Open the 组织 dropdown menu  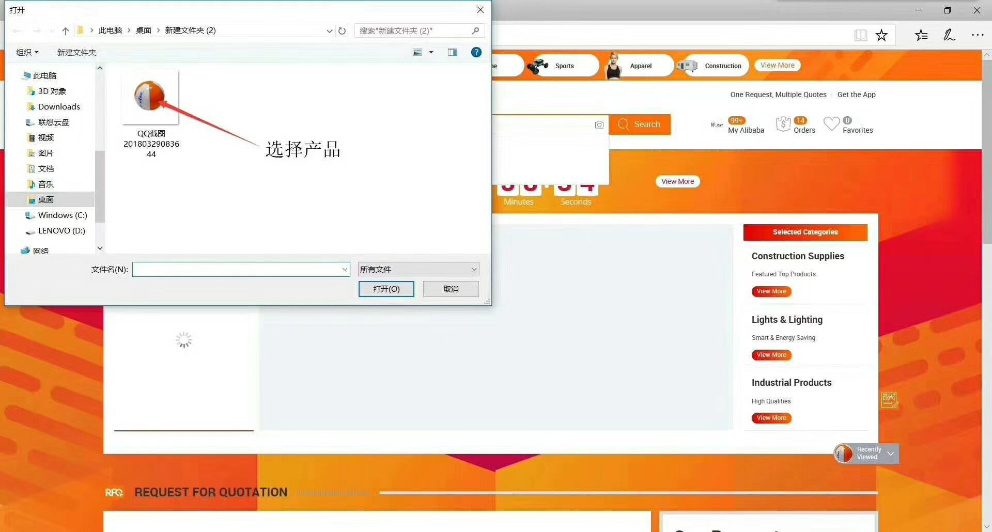tap(27, 52)
